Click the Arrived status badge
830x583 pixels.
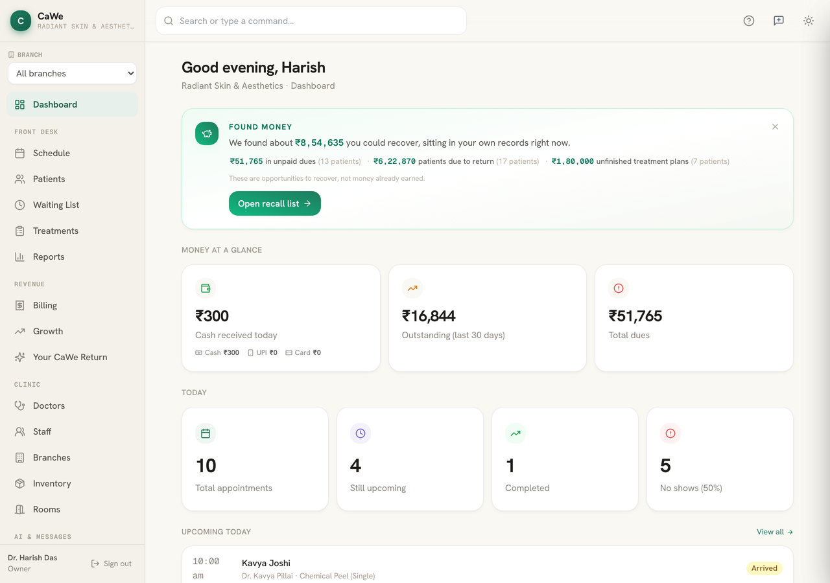pos(765,568)
